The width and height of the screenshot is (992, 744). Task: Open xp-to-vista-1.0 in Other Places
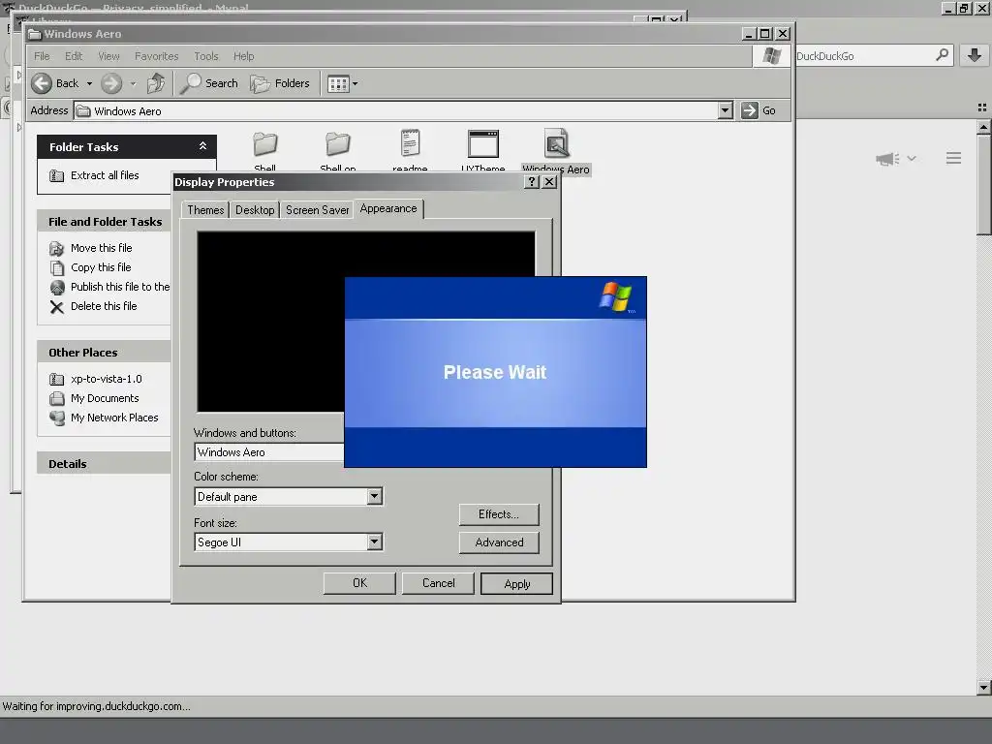(107, 379)
